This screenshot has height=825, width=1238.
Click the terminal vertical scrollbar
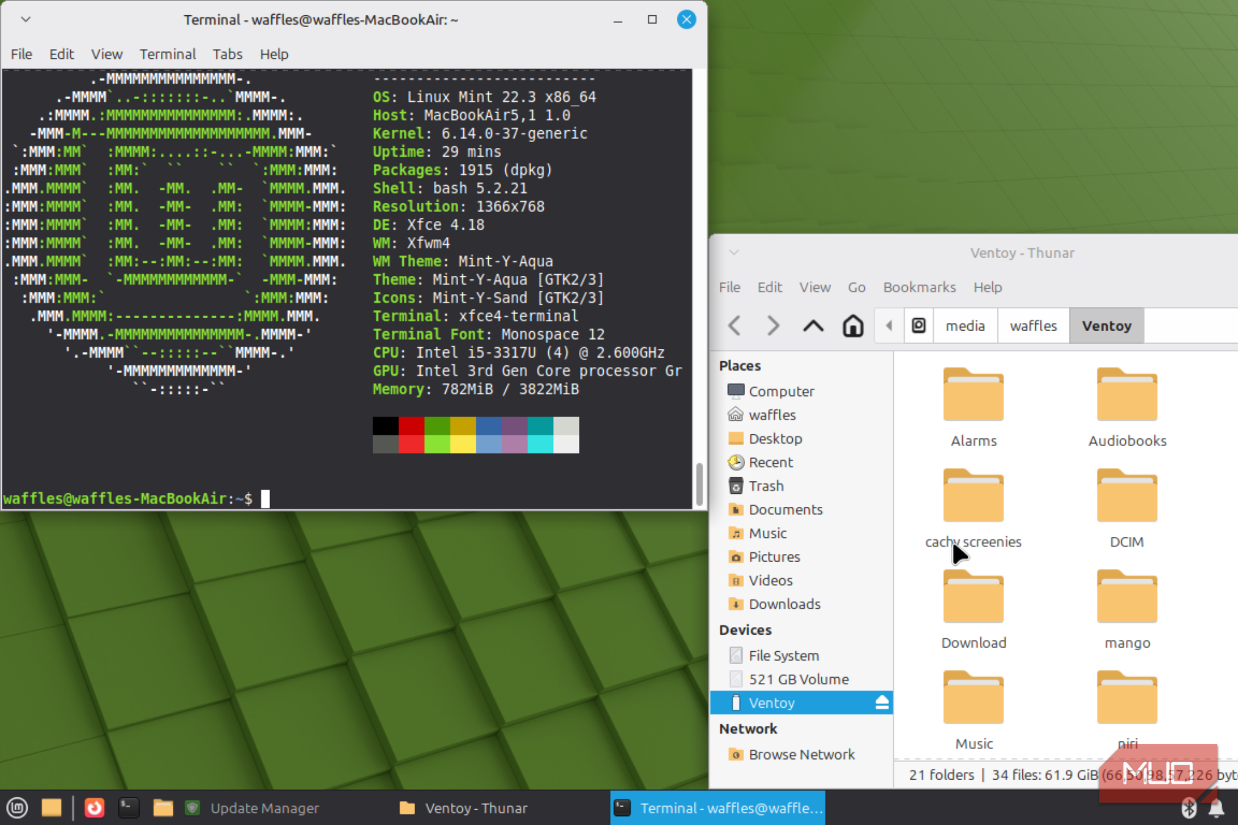pos(699,484)
